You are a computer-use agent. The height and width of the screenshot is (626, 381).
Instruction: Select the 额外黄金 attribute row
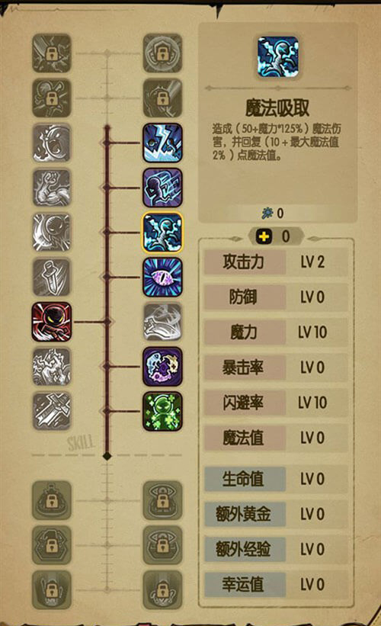point(276,514)
